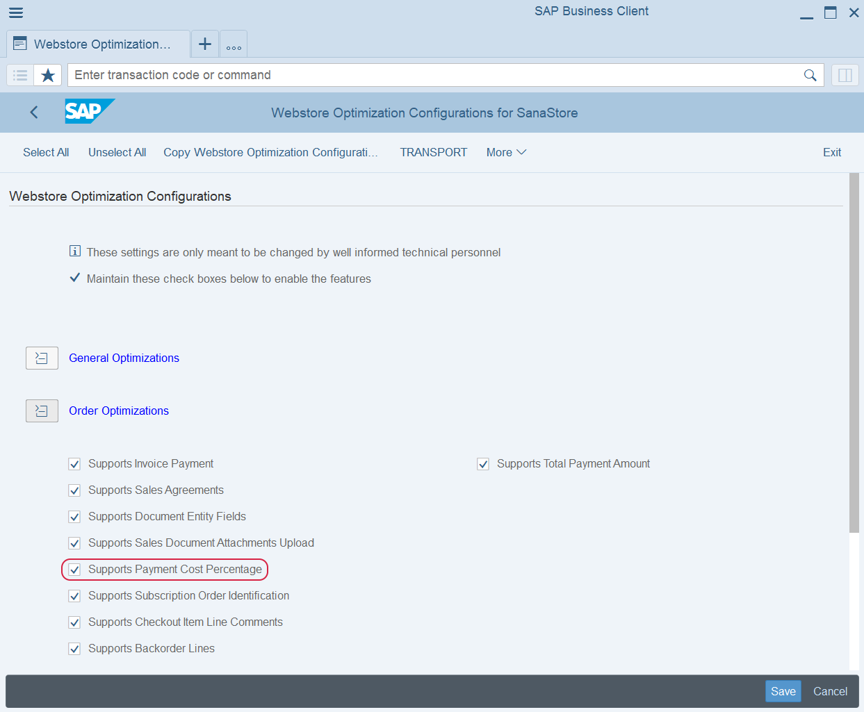
Task: Open the More dropdown menu
Action: (506, 152)
